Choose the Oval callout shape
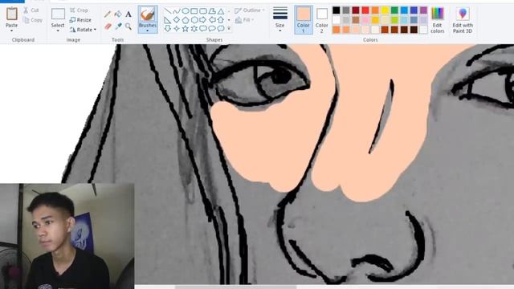The height and width of the screenshot is (289, 514). coord(212,29)
